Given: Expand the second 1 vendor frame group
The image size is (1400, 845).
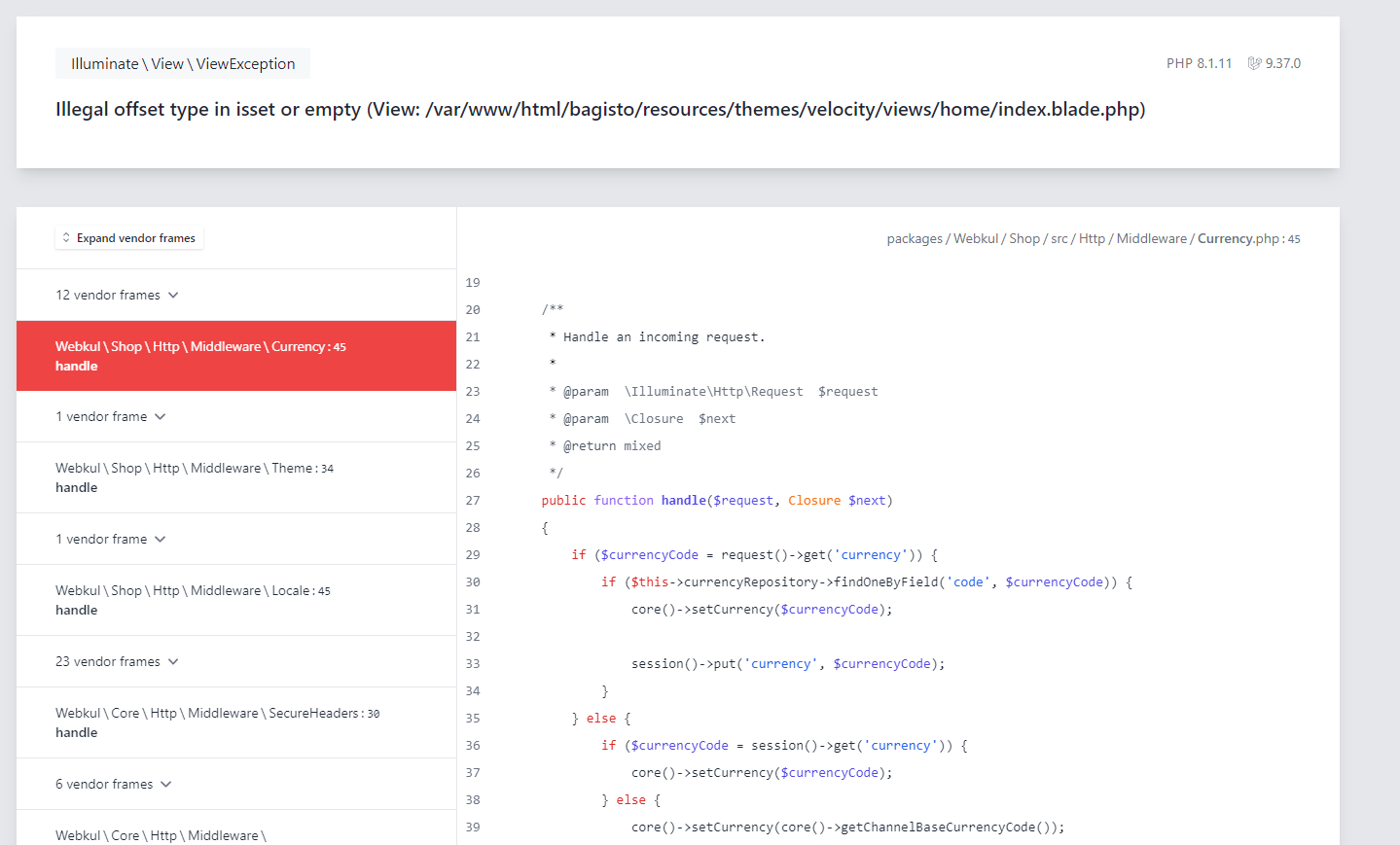Looking at the screenshot, I should pyautogui.click(x=236, y=539).
